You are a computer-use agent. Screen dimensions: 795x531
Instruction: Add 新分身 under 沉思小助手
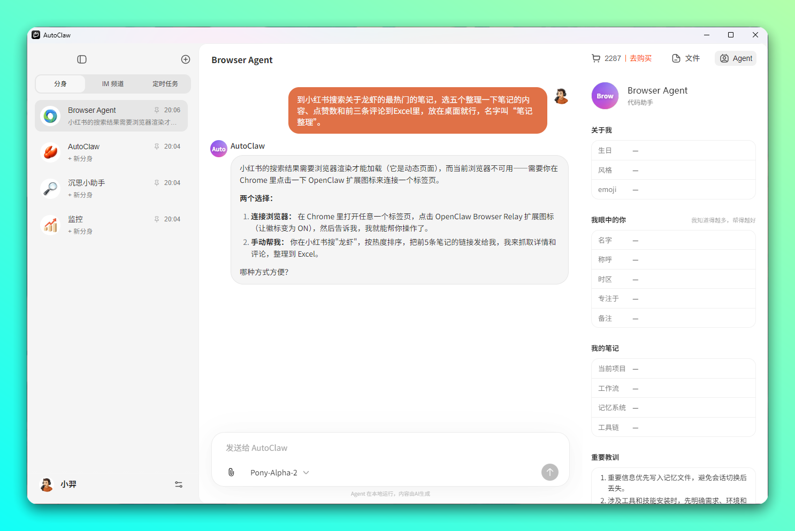point(80,195)
